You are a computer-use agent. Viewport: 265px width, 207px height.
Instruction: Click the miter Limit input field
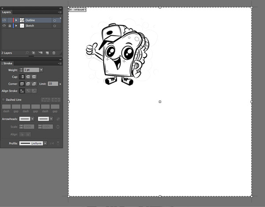(x=52, y=84)
